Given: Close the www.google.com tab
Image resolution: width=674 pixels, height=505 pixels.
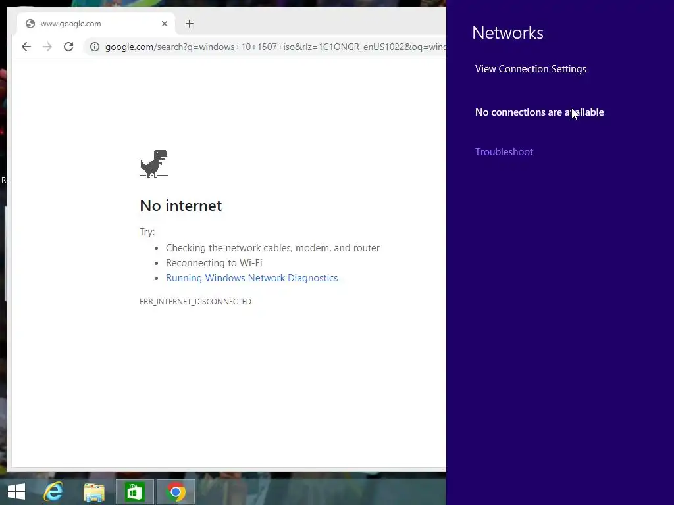Looking at the screenshot, I should point(165,24).
